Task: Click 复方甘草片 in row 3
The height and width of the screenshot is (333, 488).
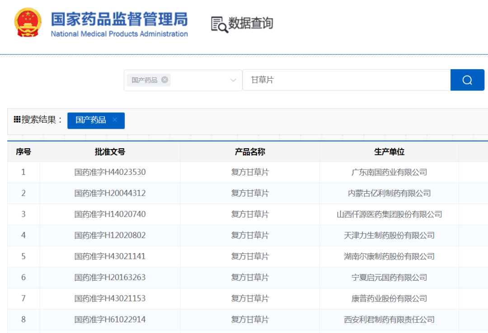Action: [x=250, y=214]
